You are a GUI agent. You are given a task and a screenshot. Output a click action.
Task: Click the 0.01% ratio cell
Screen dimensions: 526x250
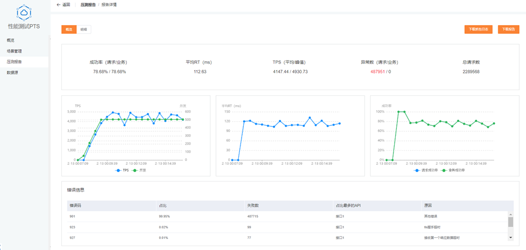click(164, 238)
